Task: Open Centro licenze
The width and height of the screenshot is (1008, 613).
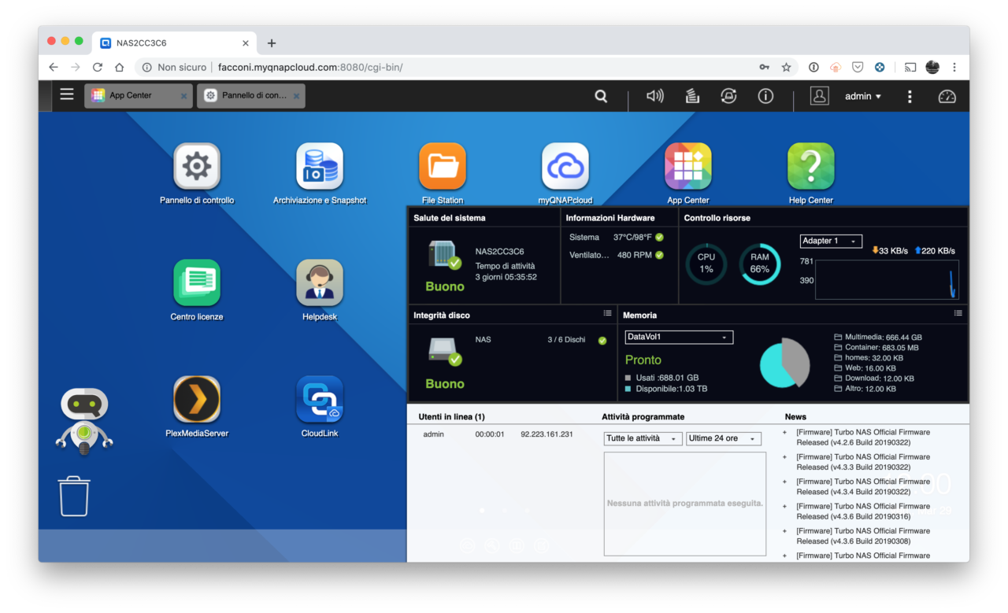Action: 196,282
